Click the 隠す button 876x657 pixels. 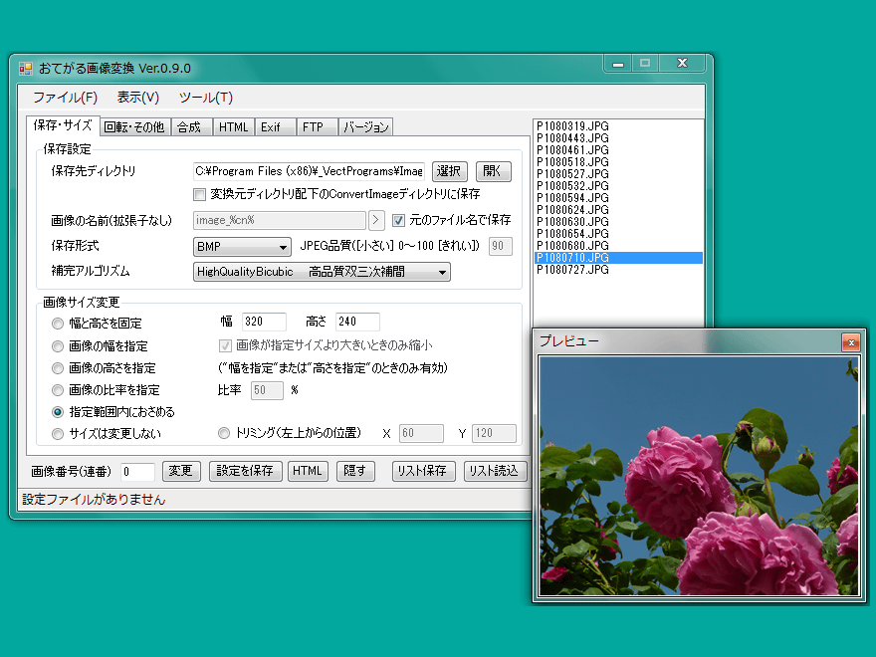pyautogui.click(x=355, y=471)
